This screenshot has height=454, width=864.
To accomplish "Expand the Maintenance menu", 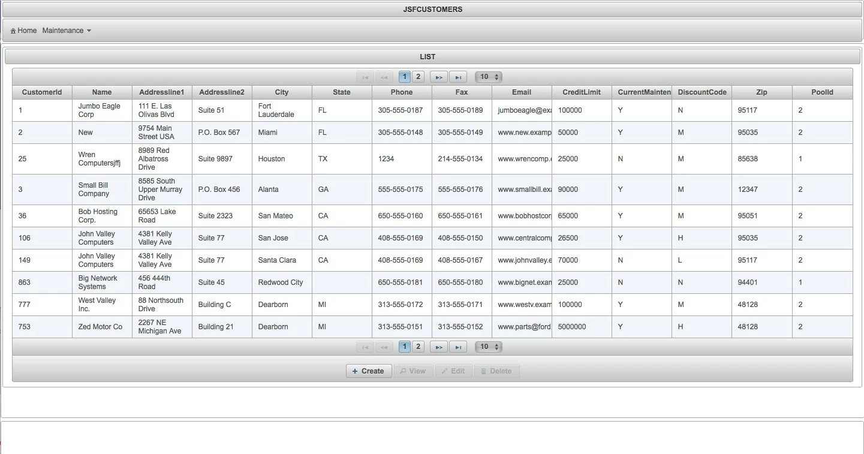I will pos(67,31).
